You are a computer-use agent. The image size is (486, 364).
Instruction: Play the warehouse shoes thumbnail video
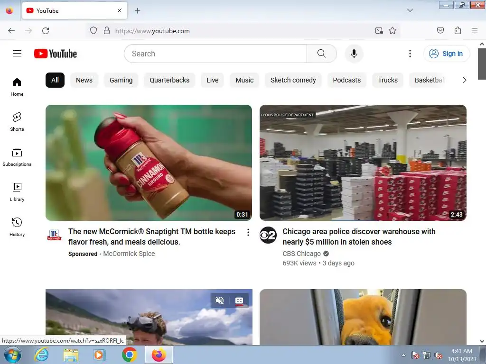[x=363, y=163]
